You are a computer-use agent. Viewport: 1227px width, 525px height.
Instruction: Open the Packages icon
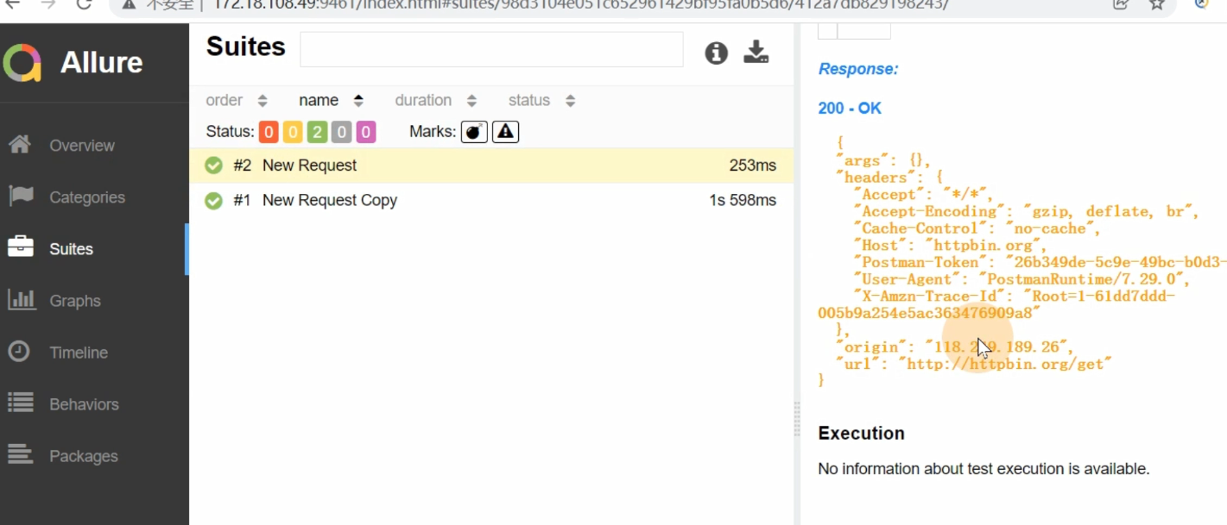tap(21, 455)
